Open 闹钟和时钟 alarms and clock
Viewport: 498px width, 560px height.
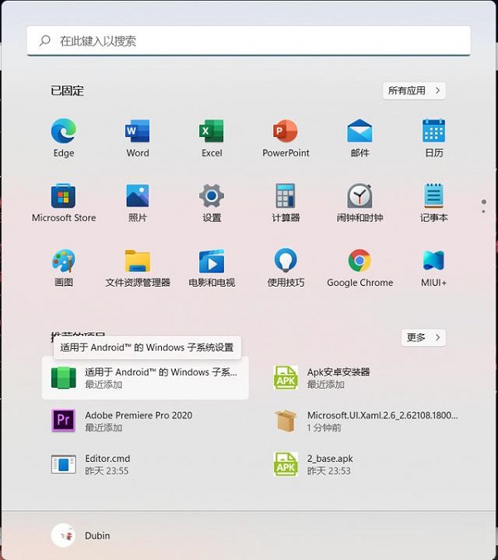[x=359, y=203]
